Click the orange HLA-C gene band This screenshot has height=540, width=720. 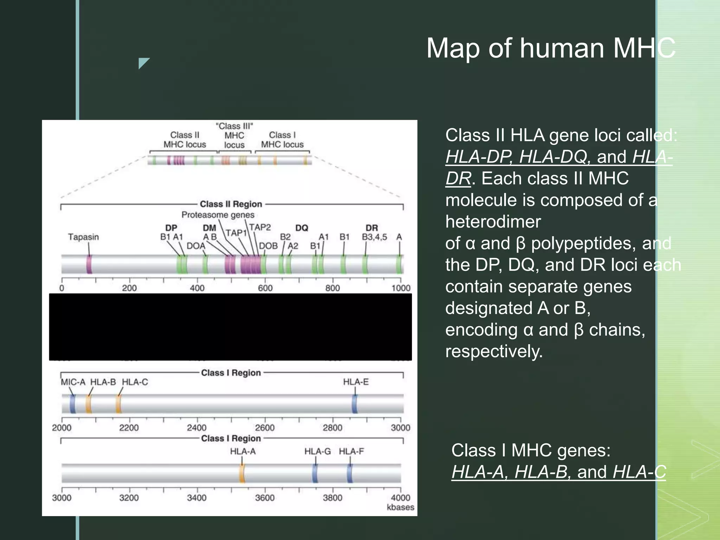coord(119,404)
